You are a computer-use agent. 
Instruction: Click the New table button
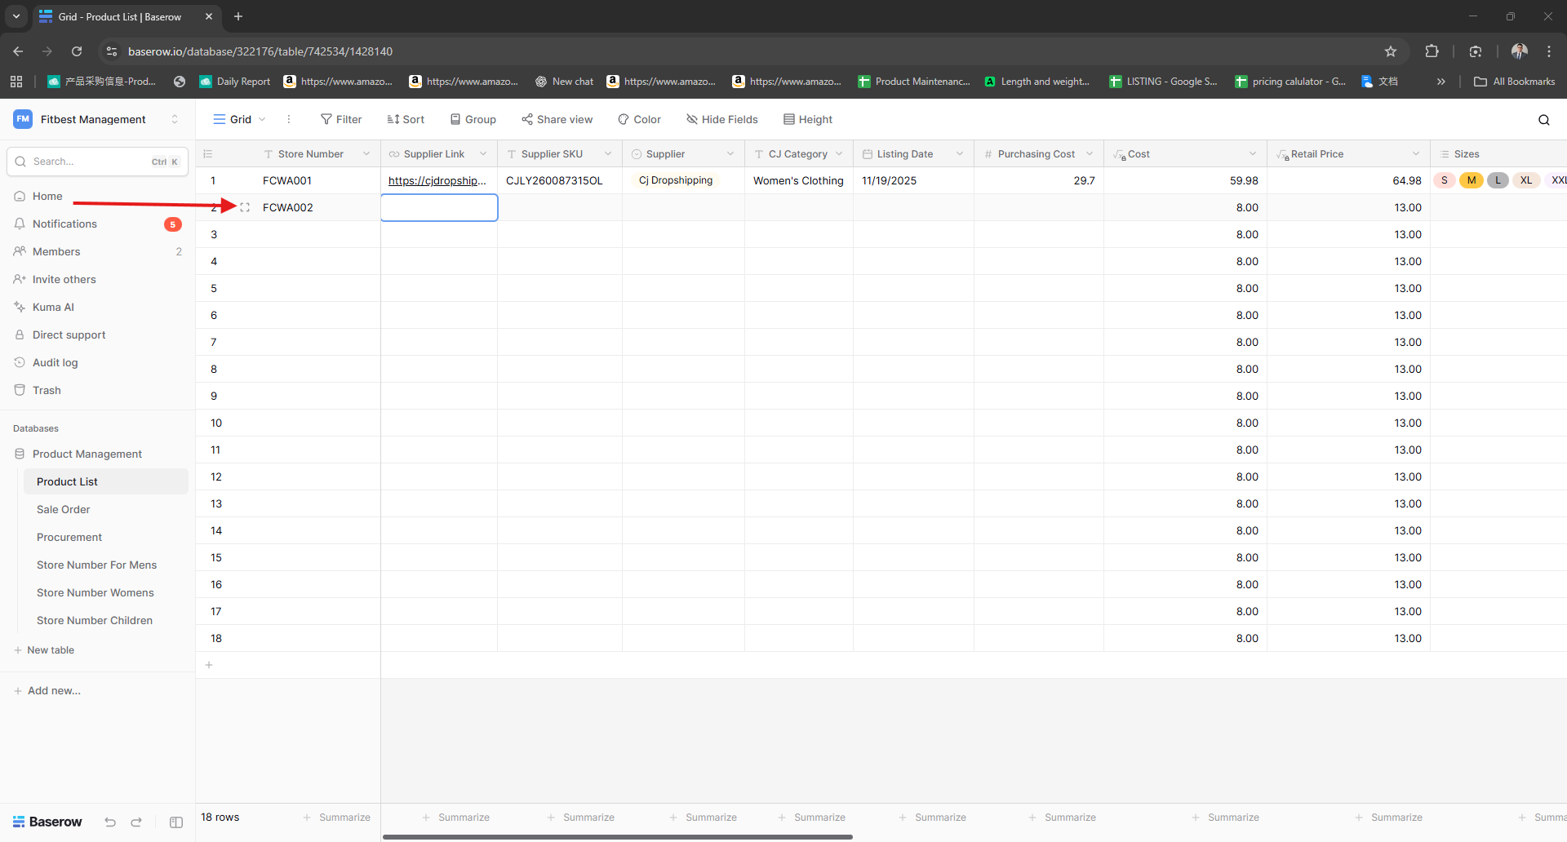point(51,650)
